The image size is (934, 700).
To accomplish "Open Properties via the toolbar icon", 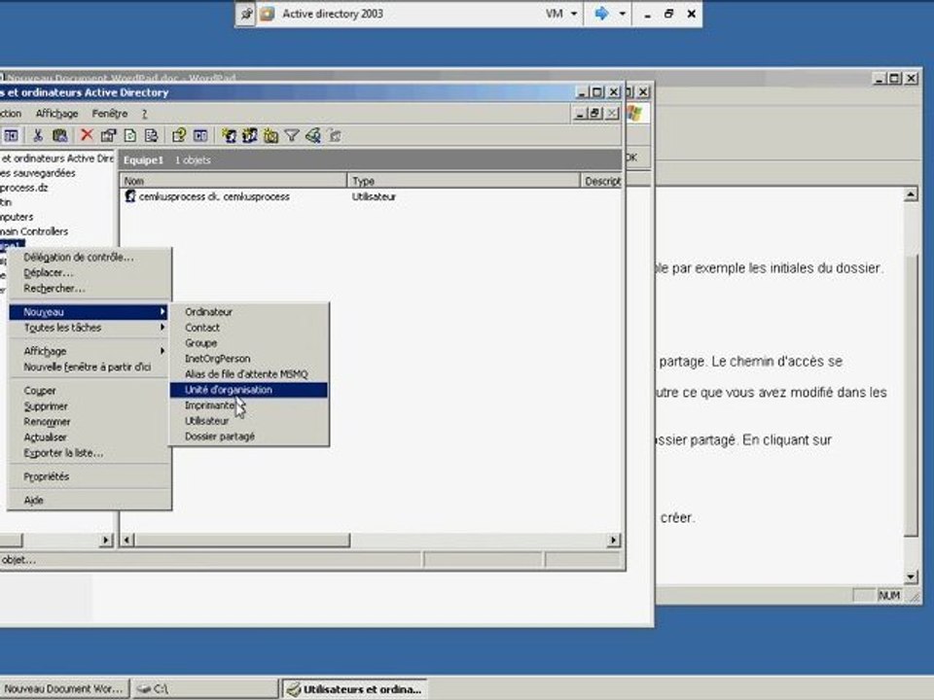I will pos(108,136).
